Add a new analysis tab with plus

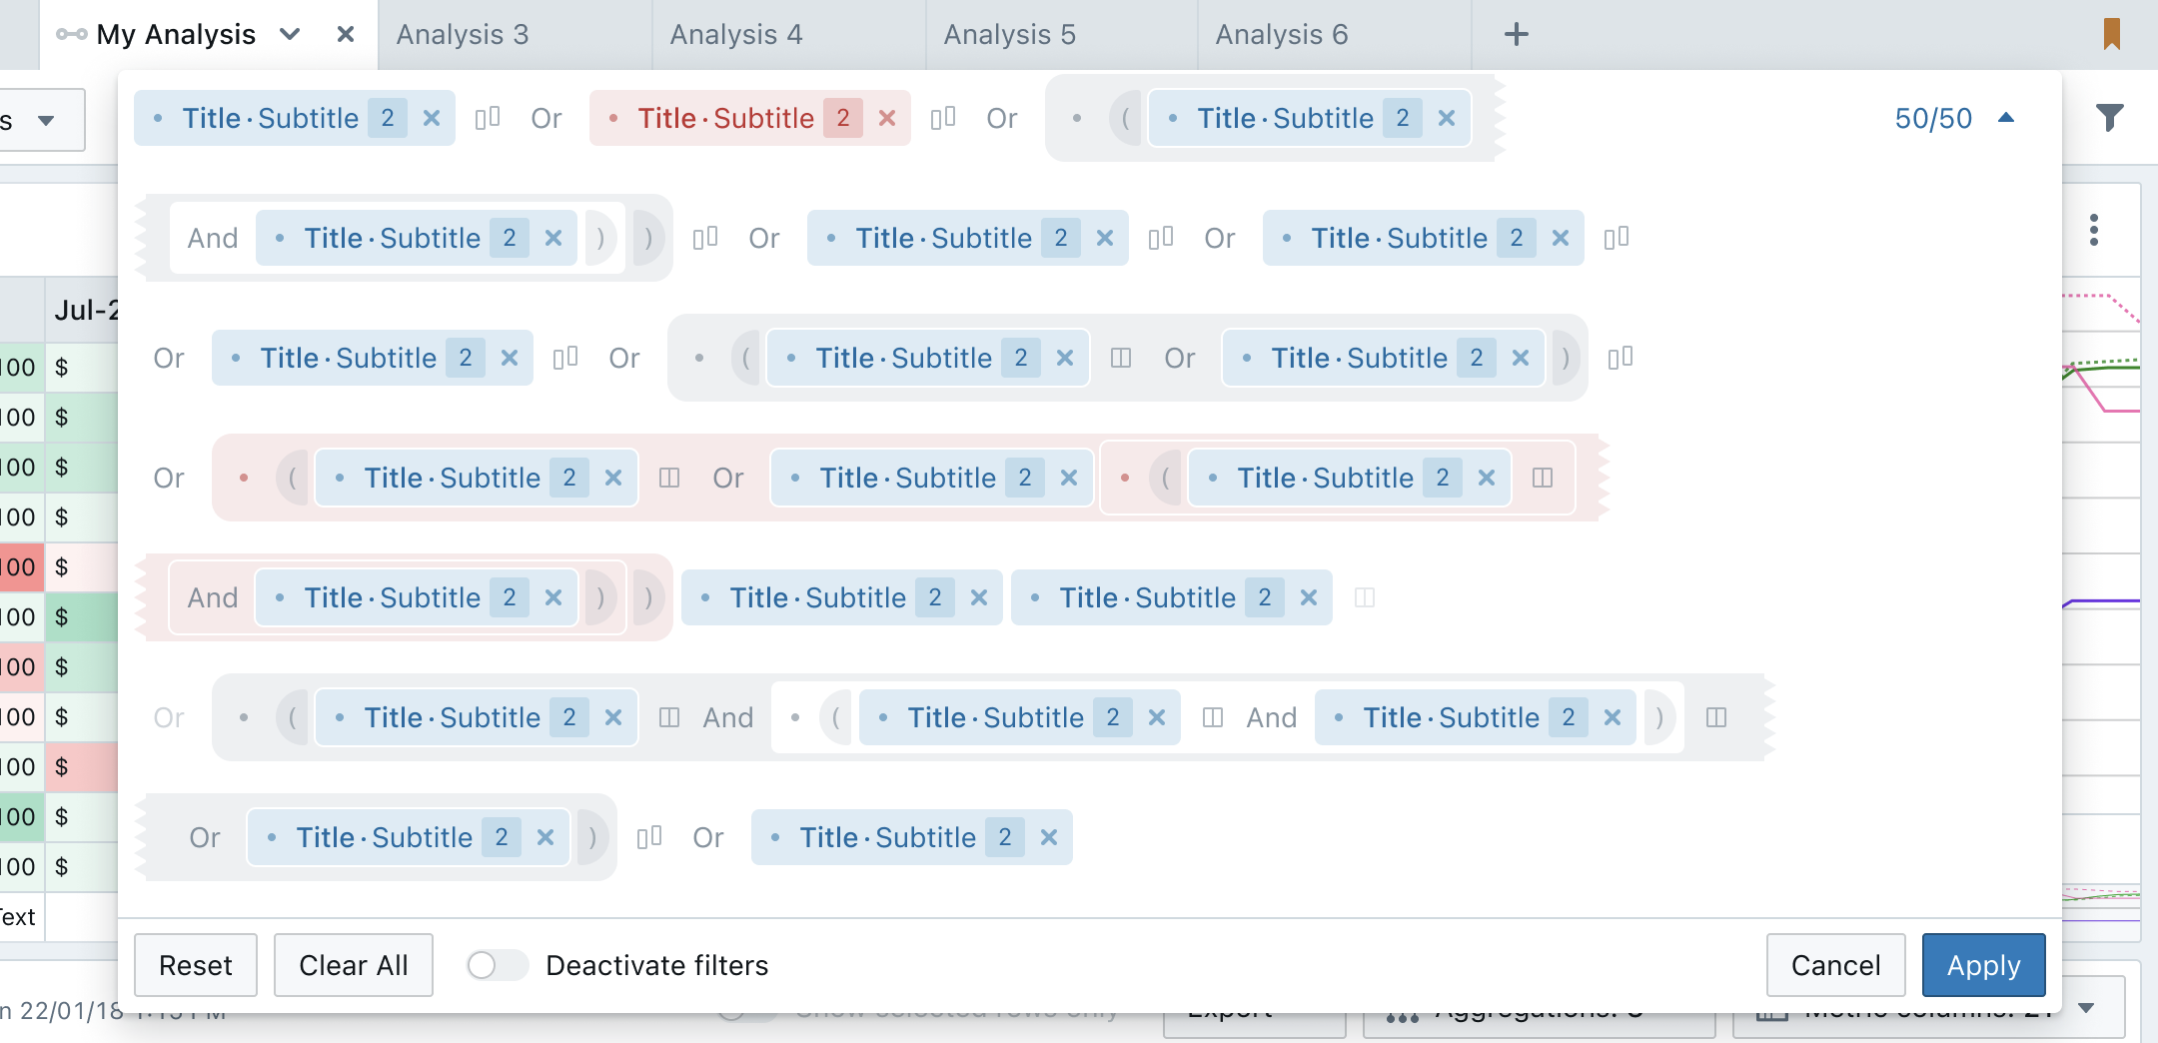pyautogui.click(x=1516, y=34)
